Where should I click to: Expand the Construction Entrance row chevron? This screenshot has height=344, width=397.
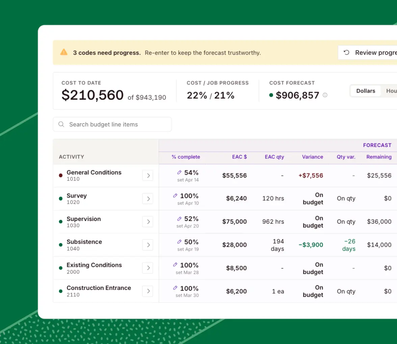pos(148,291)
